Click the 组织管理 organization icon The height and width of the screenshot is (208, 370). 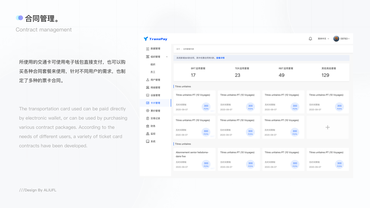click(147, 57)
